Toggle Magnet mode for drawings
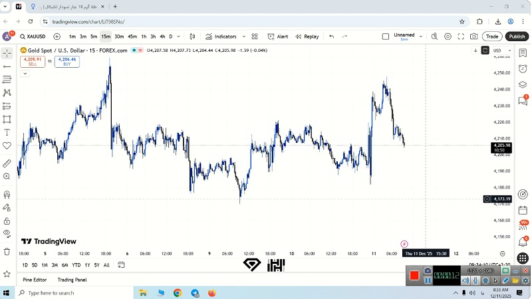 coord(7,195)
